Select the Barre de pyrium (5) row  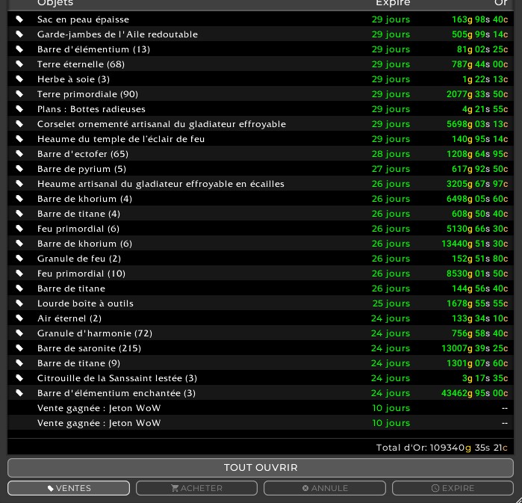(261, 169)
